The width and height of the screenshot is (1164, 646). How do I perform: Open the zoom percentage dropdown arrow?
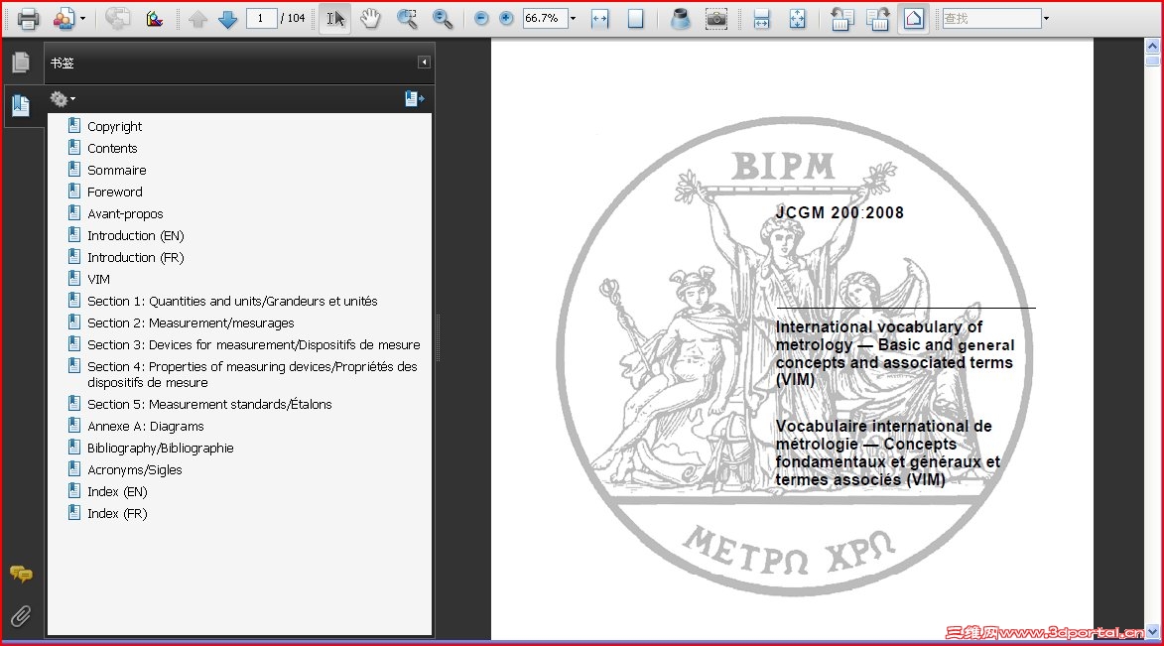tap(574, 19)
